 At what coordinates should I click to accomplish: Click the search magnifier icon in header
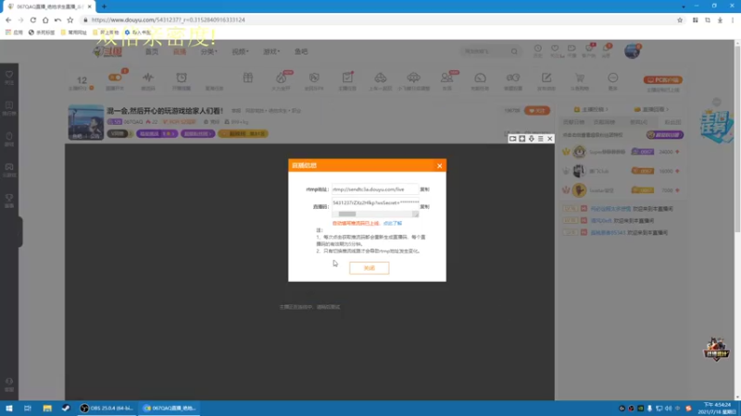(x=514, y=51)
